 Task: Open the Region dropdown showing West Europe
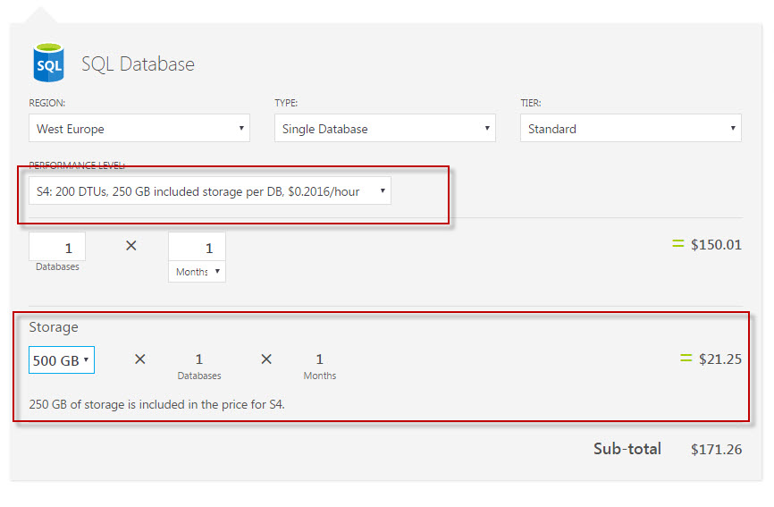[x=139, y=129]
